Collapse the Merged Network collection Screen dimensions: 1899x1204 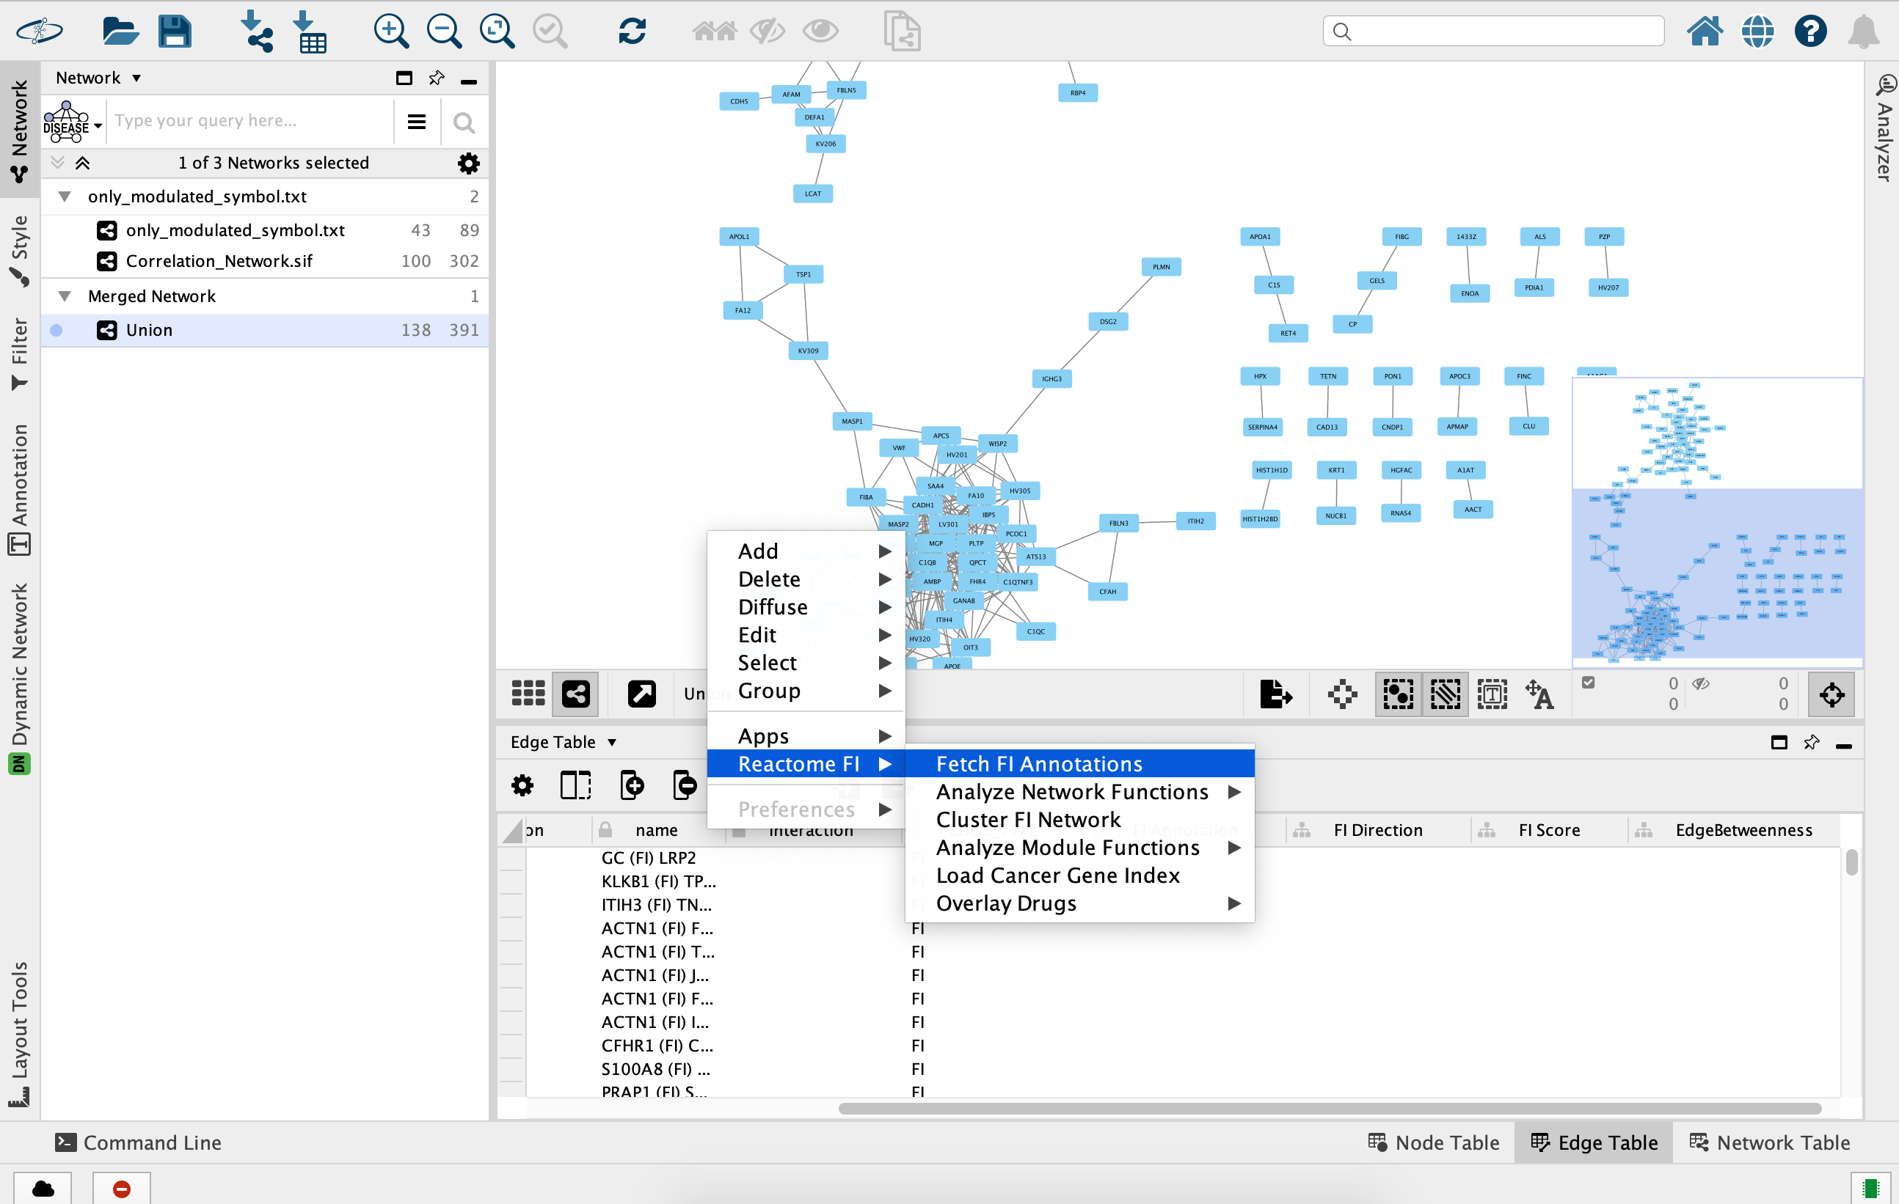(x=65, y=296)
